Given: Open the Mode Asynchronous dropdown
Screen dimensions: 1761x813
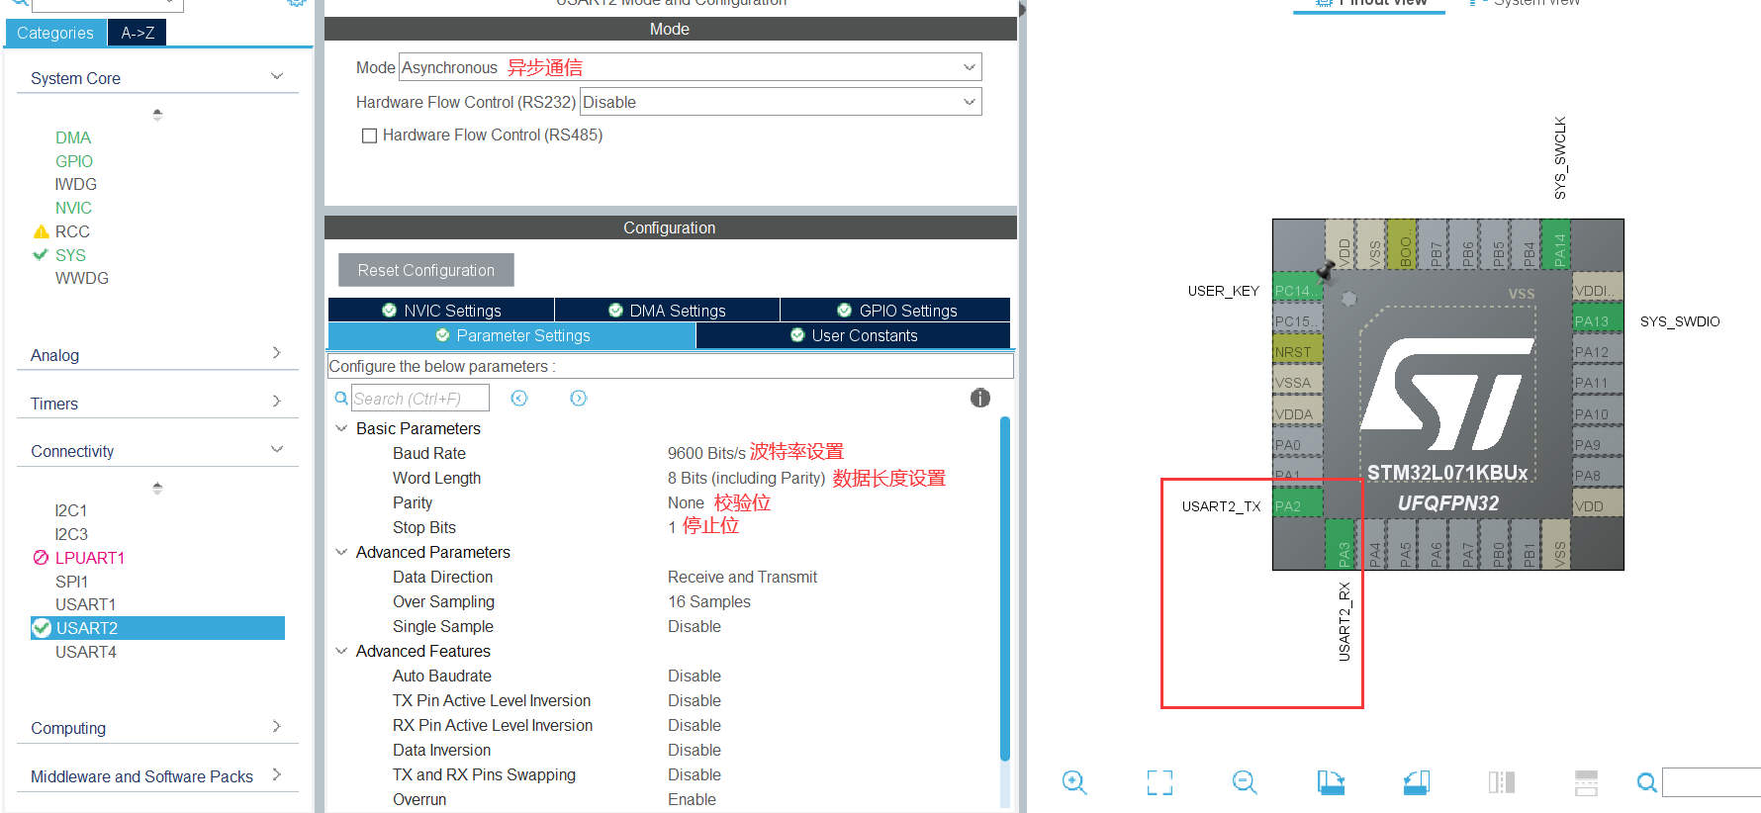Looking at the screenshot, I should [690, 67].
